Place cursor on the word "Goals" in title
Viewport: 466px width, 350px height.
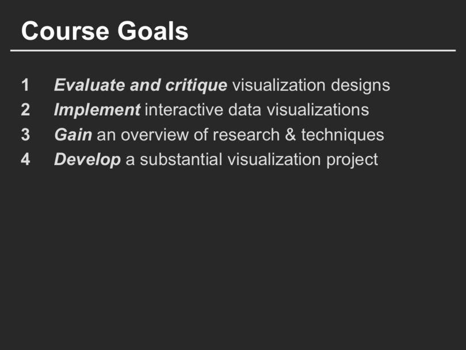[153, 31]
